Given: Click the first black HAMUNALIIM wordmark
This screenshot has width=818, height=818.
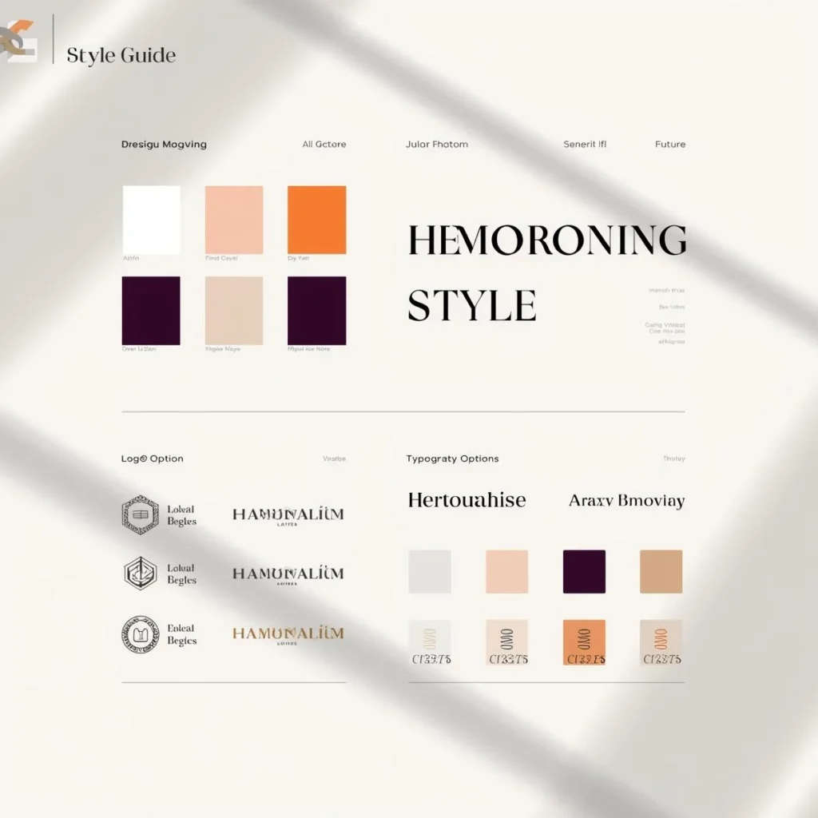Looking at the screenshot, I should coord(288,514).
